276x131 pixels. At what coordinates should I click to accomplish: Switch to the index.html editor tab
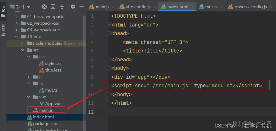coord(178,7)
